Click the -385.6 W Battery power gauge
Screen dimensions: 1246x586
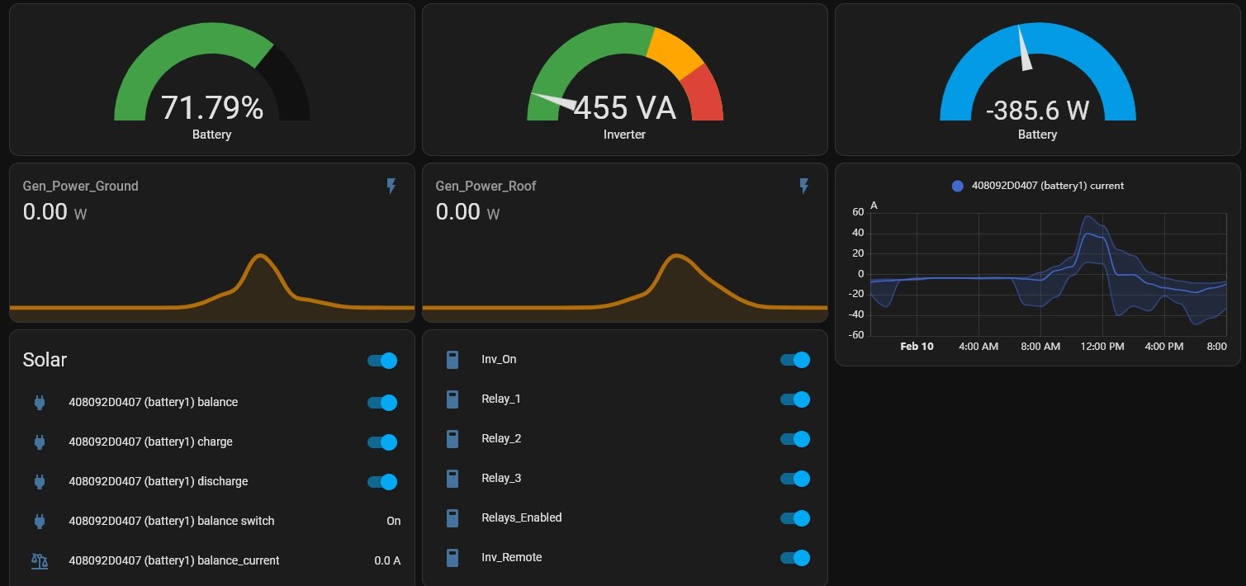pos(1037,83)
